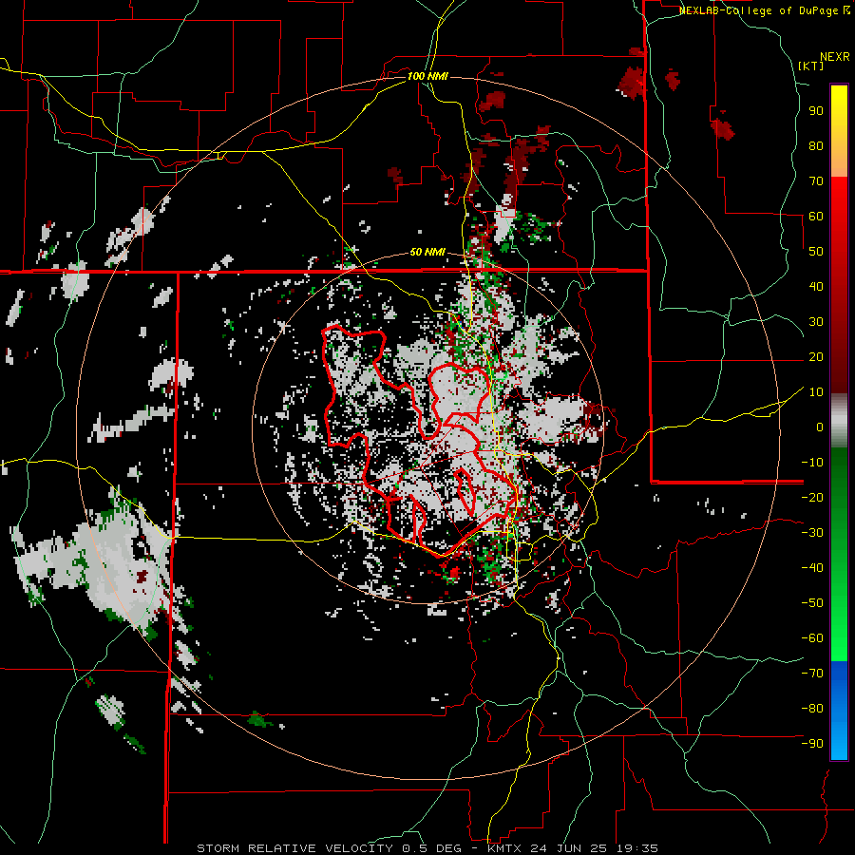
Task: Click the green section of the velocity color bar
Action: click(x=839, y=554)
